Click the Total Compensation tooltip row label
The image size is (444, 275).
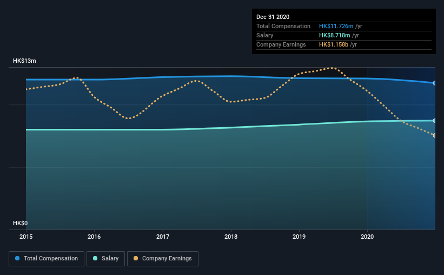click(x=283, y=26)
